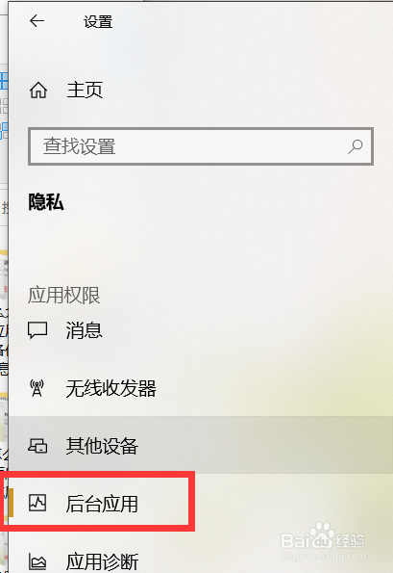Viewport: 393px width, 573px height.
Task: Click the back arrow icon
Action: tap(37, 21)
